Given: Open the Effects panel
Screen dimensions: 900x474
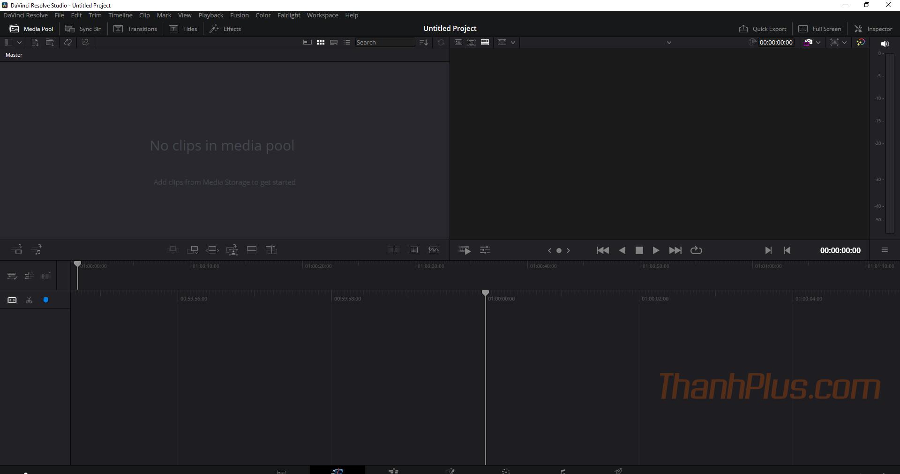Looking at the screenshot, I should [x=225, y=29].
